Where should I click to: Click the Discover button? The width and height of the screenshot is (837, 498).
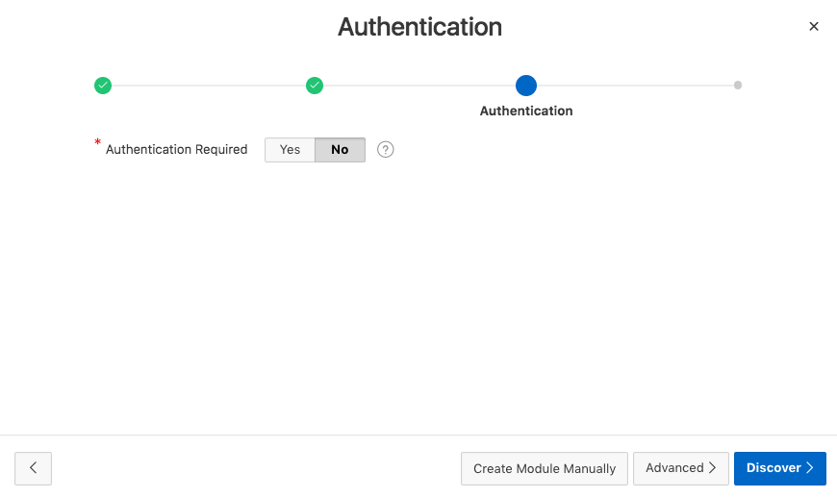(x=779, y=468)
